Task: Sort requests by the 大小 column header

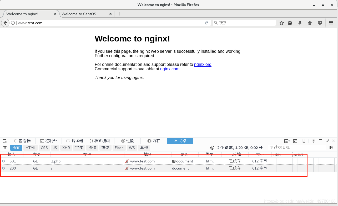Action: point(260,155)
